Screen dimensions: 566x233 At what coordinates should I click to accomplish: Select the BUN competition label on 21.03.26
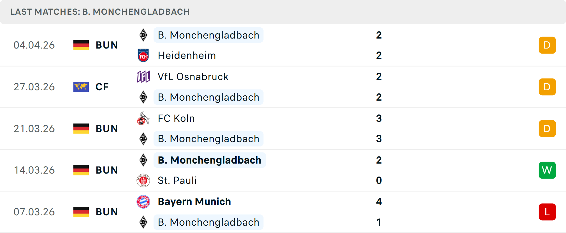coord(106,129)
